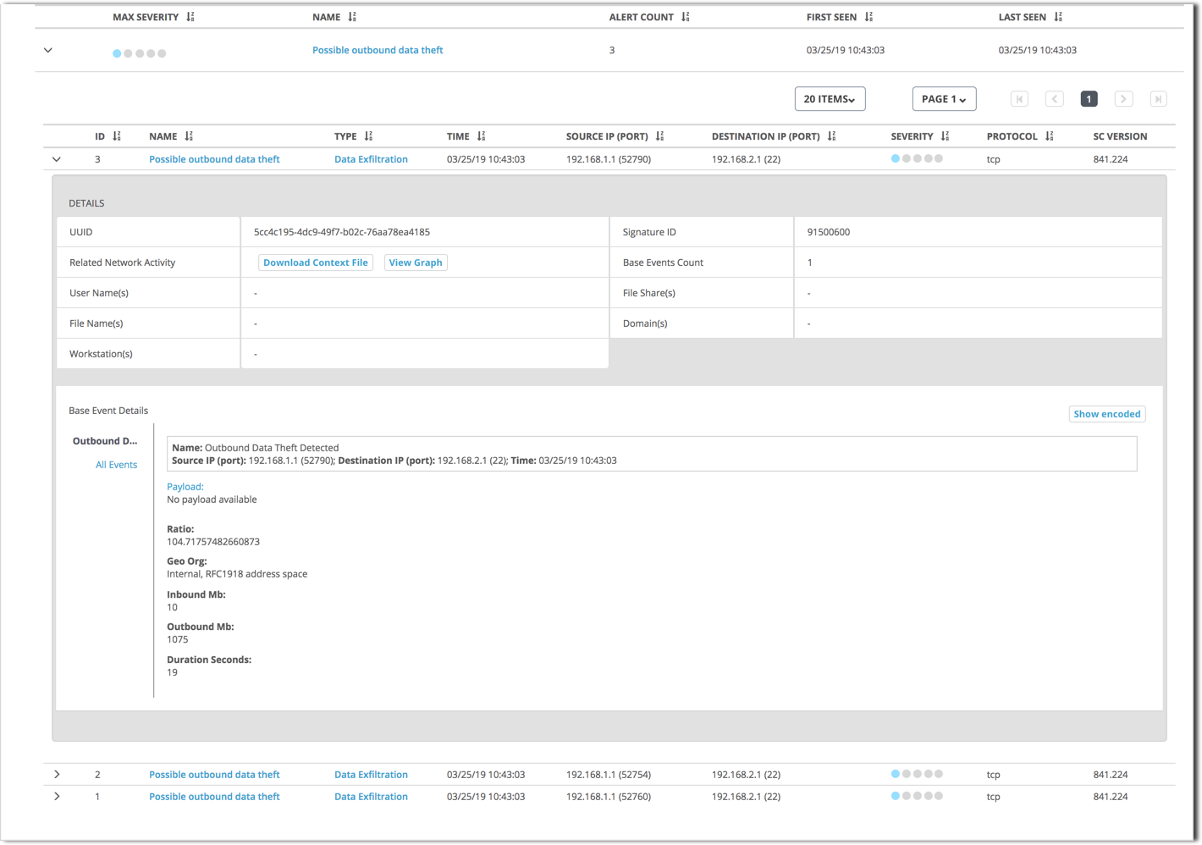Go to first page icon
1202x845 pixels.
tap(1019, 99)
